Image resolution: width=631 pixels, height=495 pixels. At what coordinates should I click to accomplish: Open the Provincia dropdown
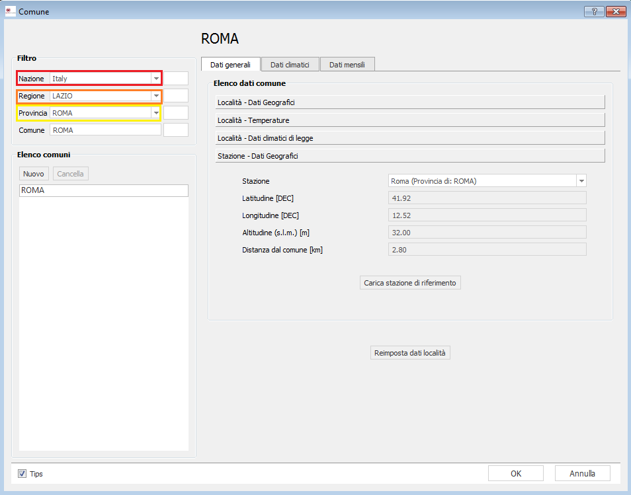[156, 113]
